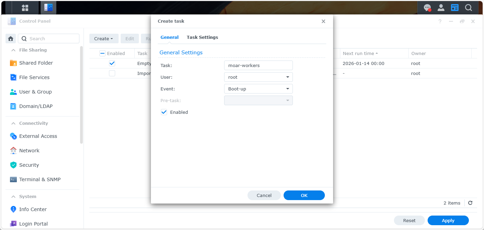484x230 pixels.
Task: Disable the first scheduled task checkbox
Action: [112, 63]
